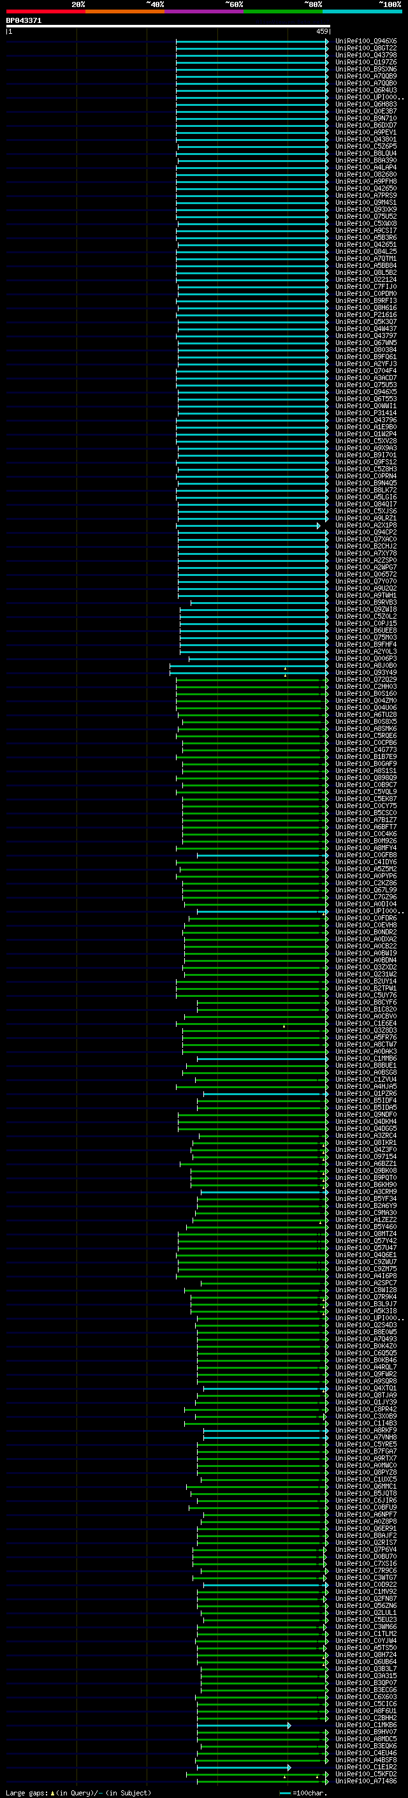
Task: Open hit UniRef100_C0PDM0
Action: click(365, 294)
